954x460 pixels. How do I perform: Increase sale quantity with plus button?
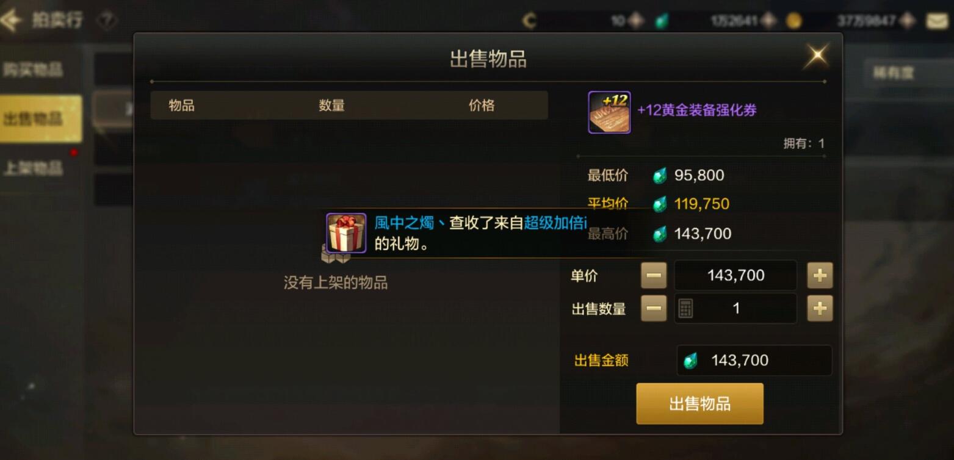coord(820,309)
